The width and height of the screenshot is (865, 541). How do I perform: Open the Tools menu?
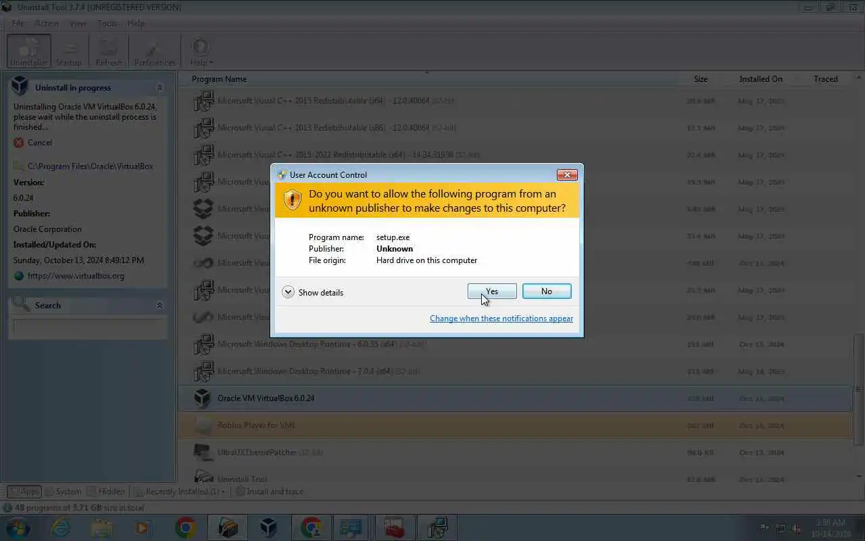point(107,23)
